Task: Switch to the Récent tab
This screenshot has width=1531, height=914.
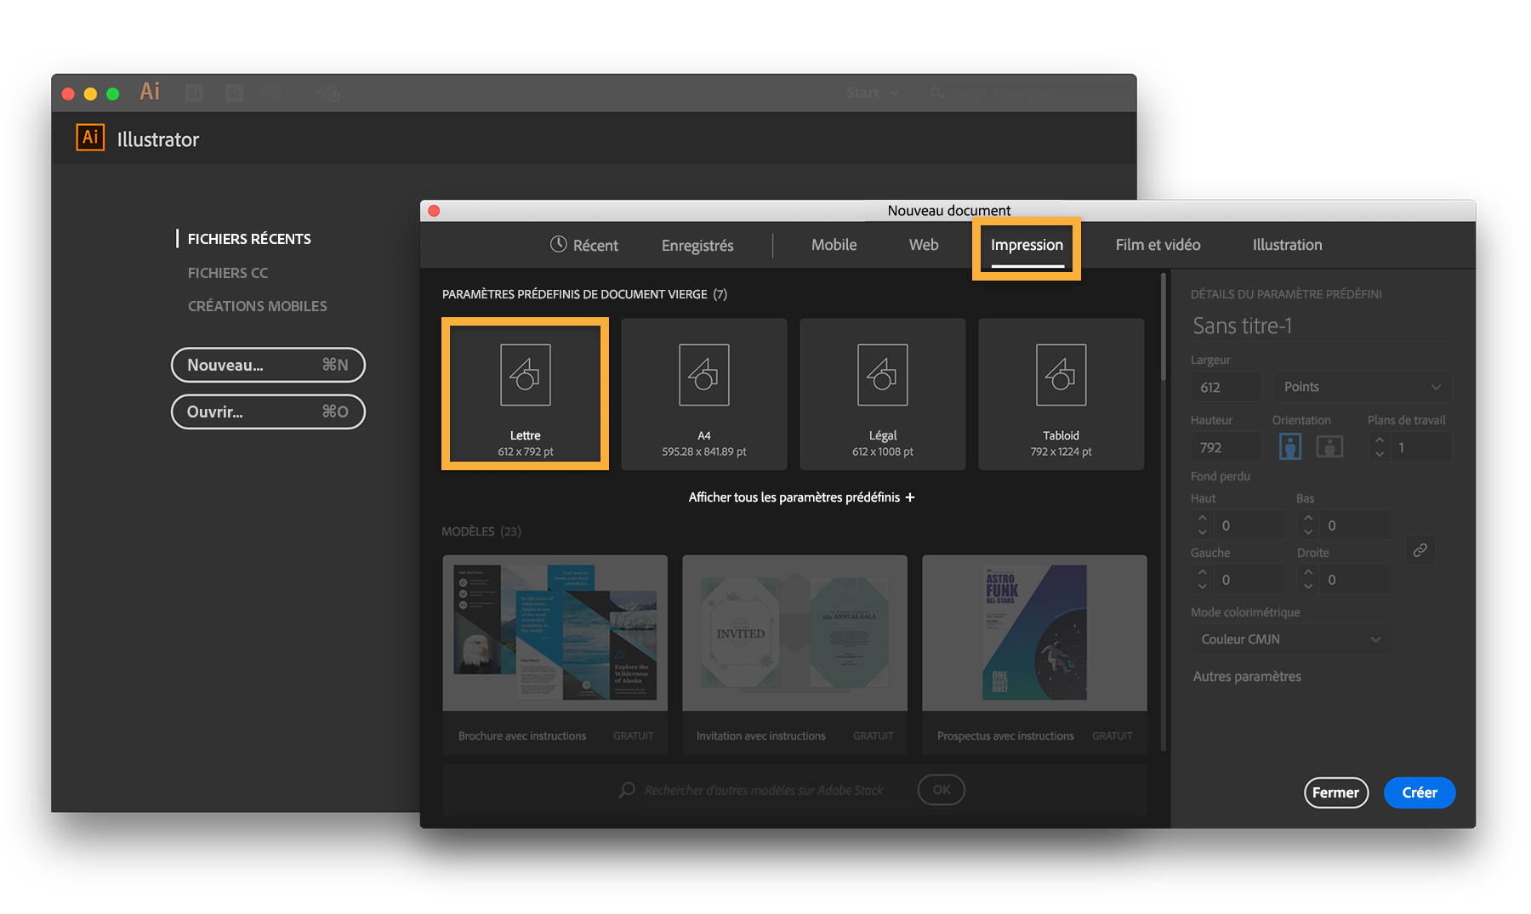Action: tap(584, 245)
